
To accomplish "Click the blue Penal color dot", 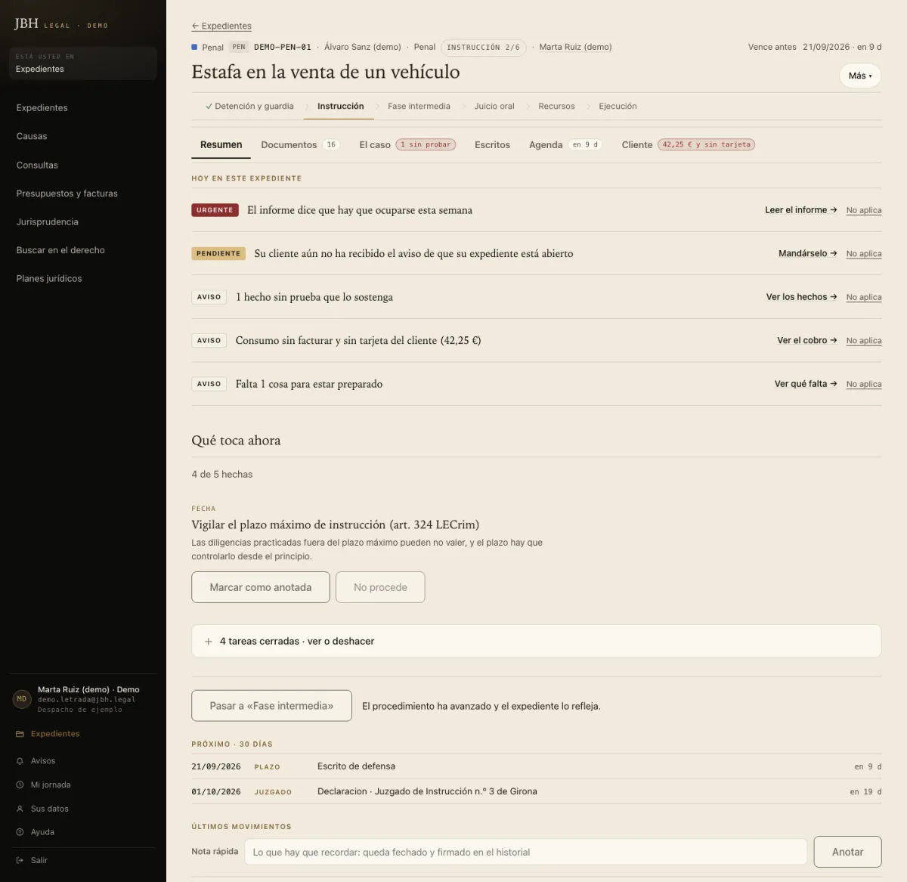I will [194, 47].
